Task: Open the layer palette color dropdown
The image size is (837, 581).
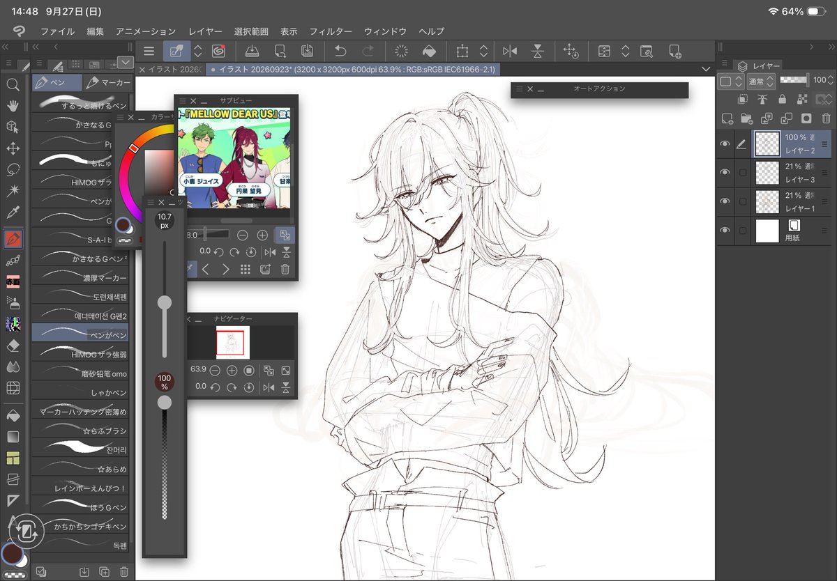Action: click(x=730, y=81)
